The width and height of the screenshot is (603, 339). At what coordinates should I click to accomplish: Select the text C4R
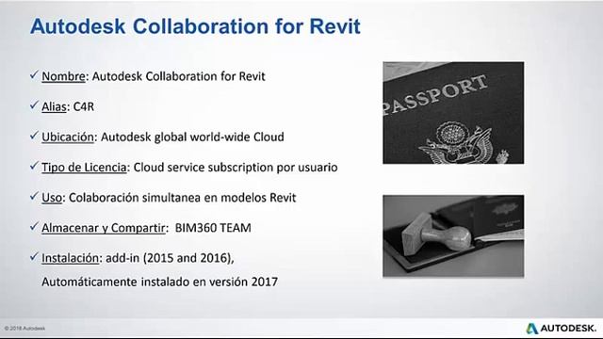(x=84, y=106)
